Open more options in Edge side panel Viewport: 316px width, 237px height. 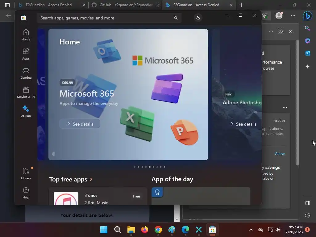click(271, 31)
